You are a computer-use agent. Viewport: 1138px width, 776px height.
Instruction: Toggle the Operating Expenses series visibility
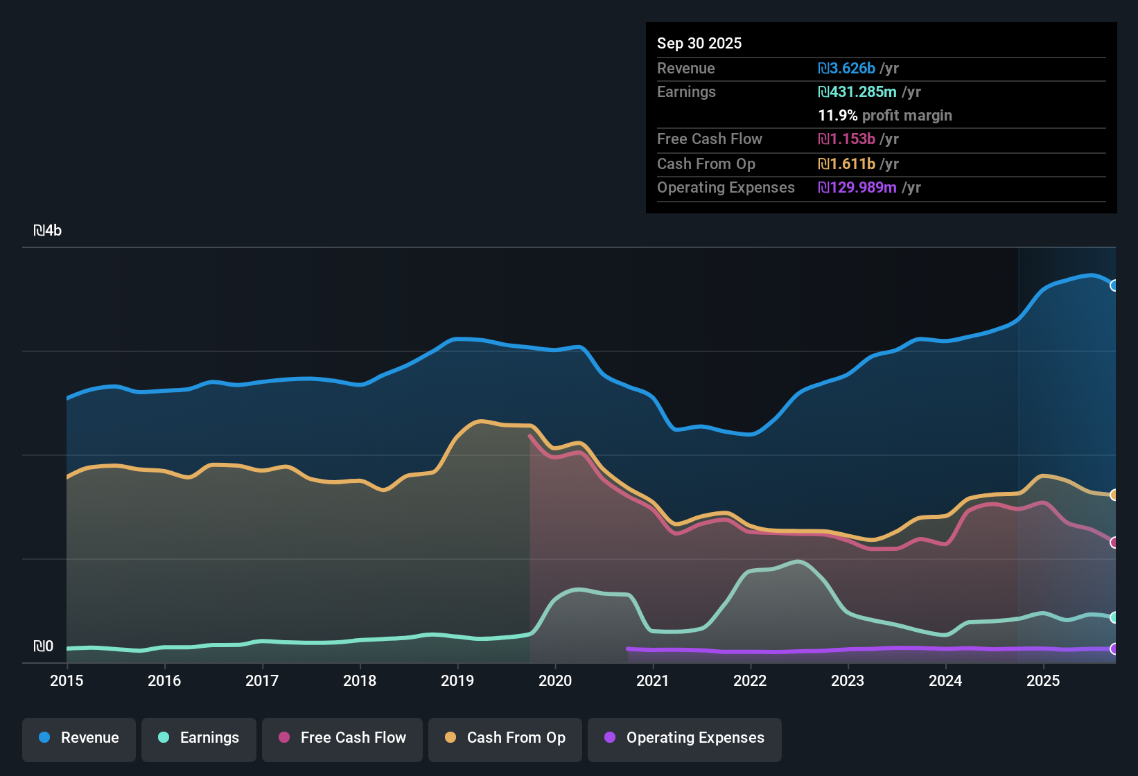pyautogui.click(x=684, y=738)
